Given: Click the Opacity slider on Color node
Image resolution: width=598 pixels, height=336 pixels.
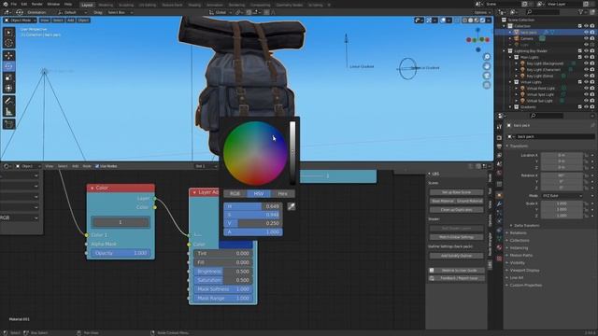Looking at the screenshot, I should point(121,253).
